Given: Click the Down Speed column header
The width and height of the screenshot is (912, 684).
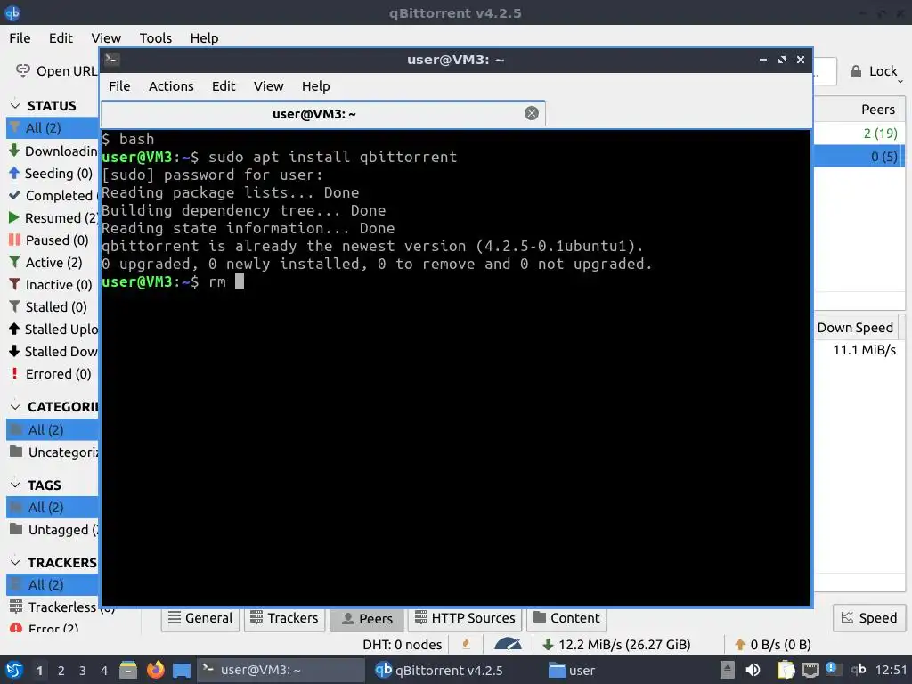Looking at the screenshot, I should (x=855, y=328).
